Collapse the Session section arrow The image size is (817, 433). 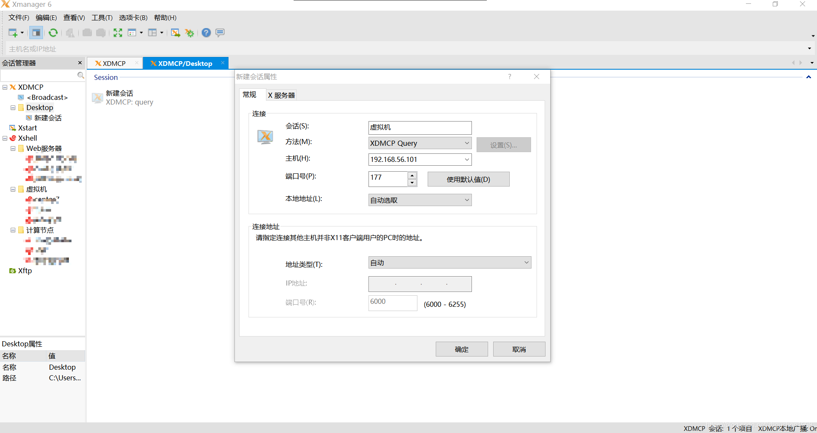click(x=808, y=77)
